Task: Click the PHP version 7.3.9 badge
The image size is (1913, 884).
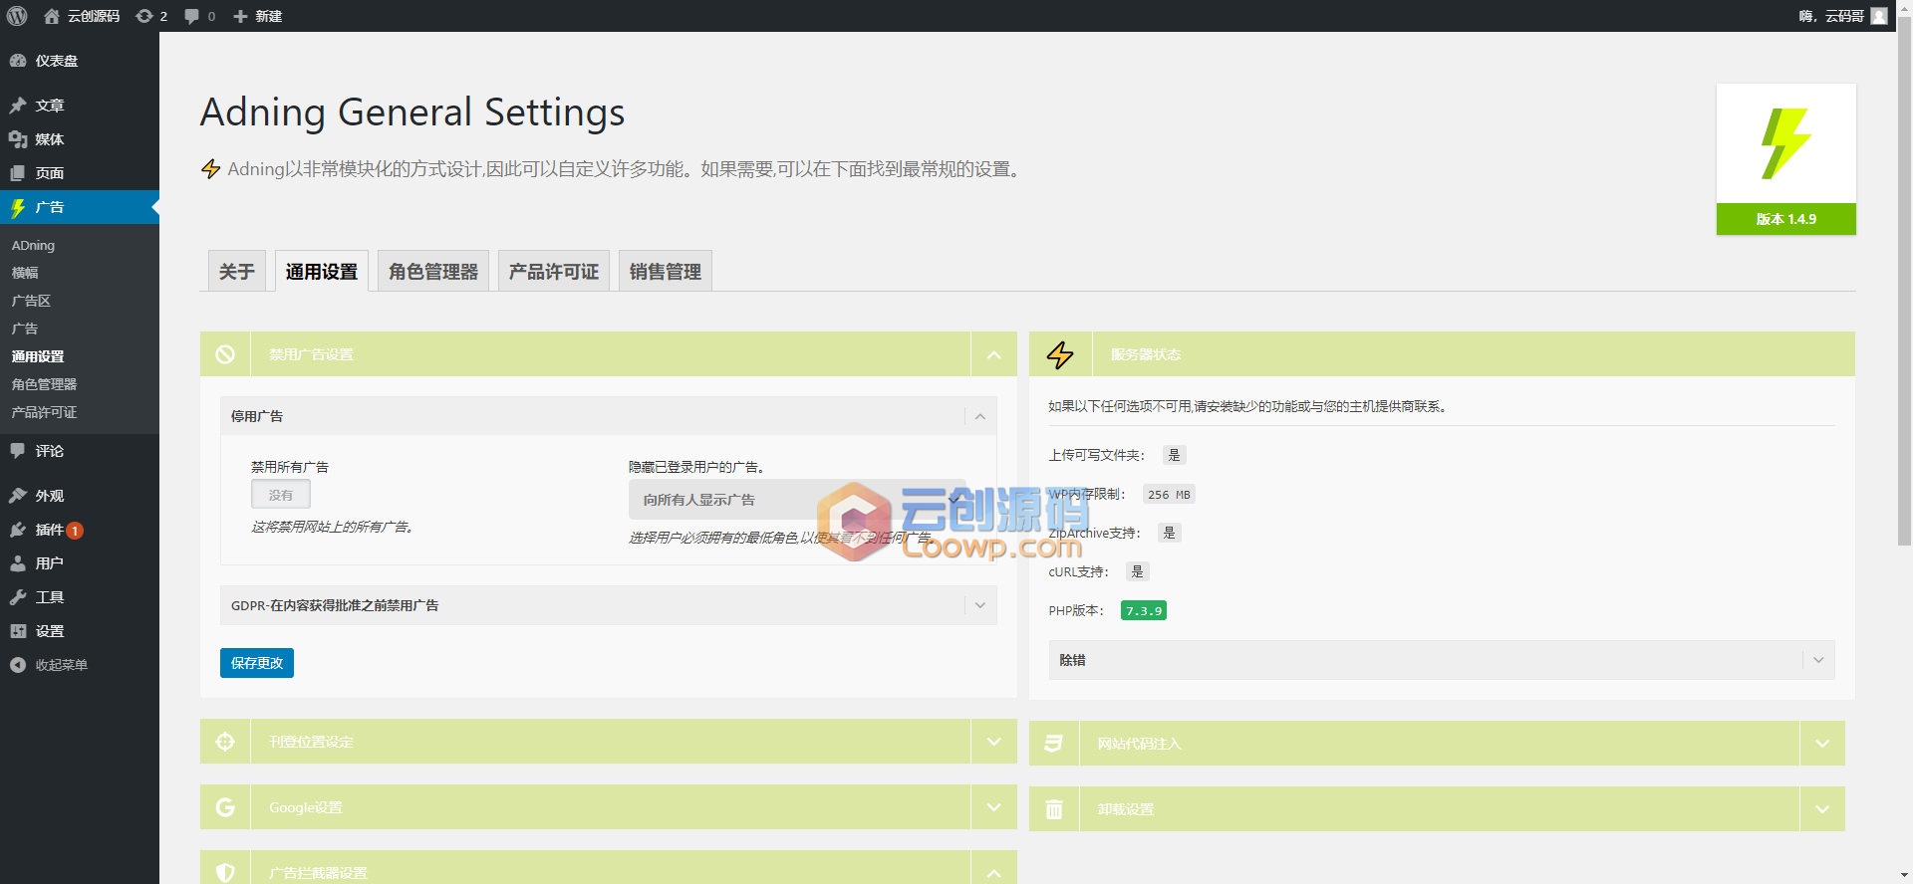Action: tap(1143, 611)
